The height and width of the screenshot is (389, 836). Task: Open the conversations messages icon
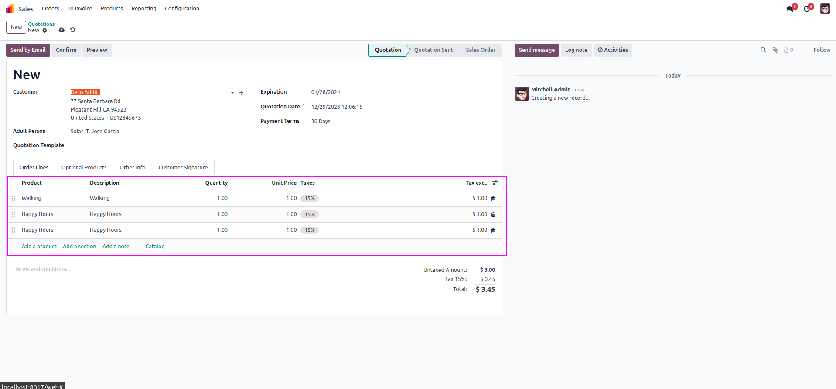click(x=790, y=9)
